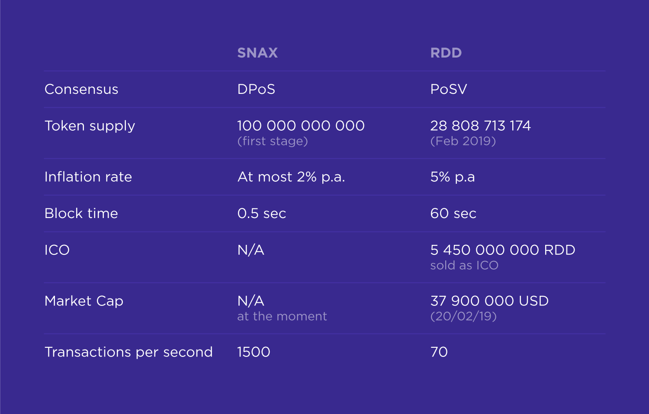Select the Block time row label
This screenshot has width=649, height=414.
click(81, 213)
